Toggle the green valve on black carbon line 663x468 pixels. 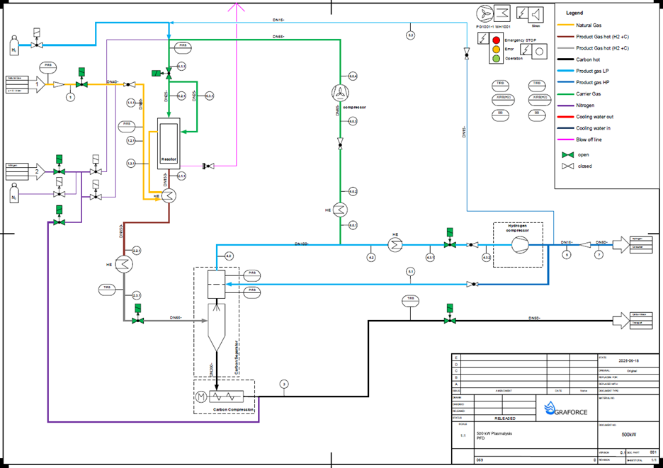[x=448, y=320]
